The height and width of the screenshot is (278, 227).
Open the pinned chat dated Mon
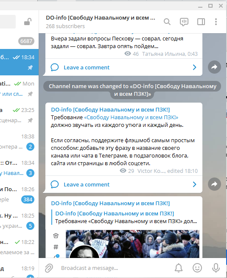[x=19, y=89]
